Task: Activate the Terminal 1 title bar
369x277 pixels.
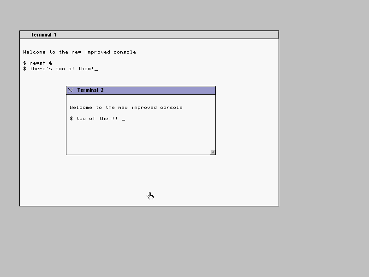Action: pyautogui.click(x=149, y=35)
